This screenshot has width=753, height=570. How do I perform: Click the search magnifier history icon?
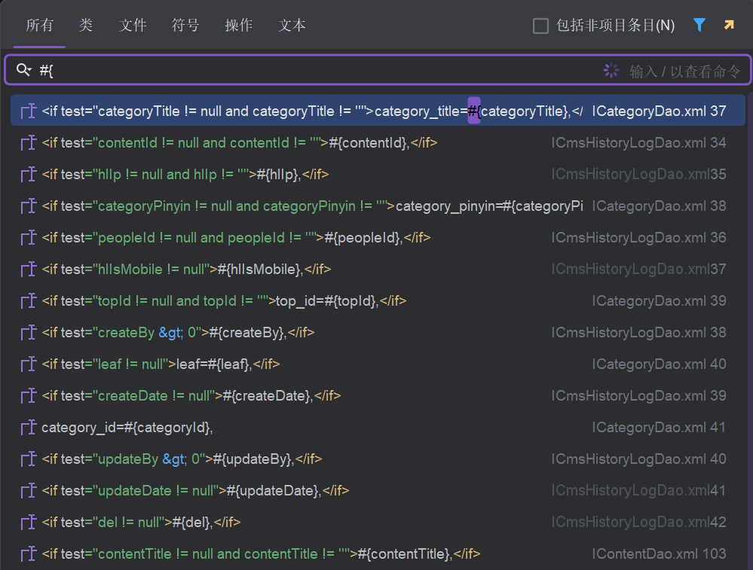(23, 70)
